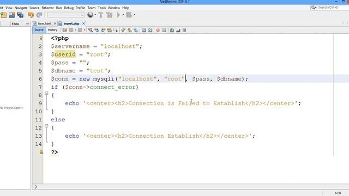Viewport: 349px width, 196px height.
Task: Click the Clean and Build Project icon
Action: pos(109,15)
